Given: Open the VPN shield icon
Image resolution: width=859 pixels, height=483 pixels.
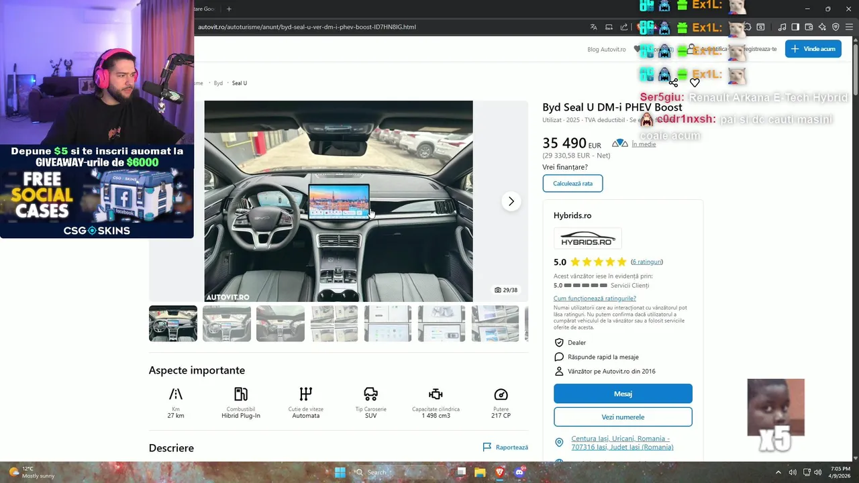Looking at the screenshot, I should (x=836, y=27).
